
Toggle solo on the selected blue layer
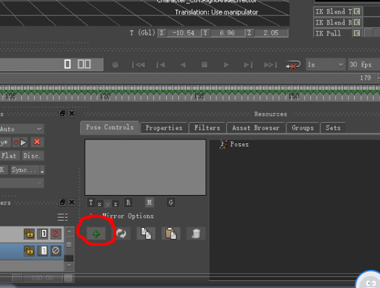(x=43, y=251)
